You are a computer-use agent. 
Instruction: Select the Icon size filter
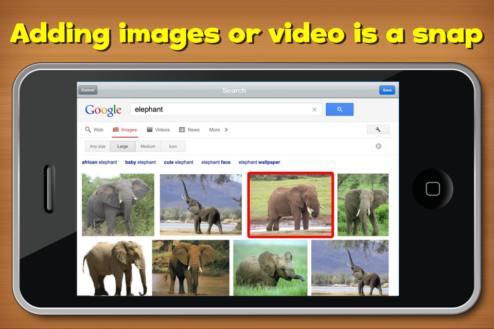(x=173, y=147)
